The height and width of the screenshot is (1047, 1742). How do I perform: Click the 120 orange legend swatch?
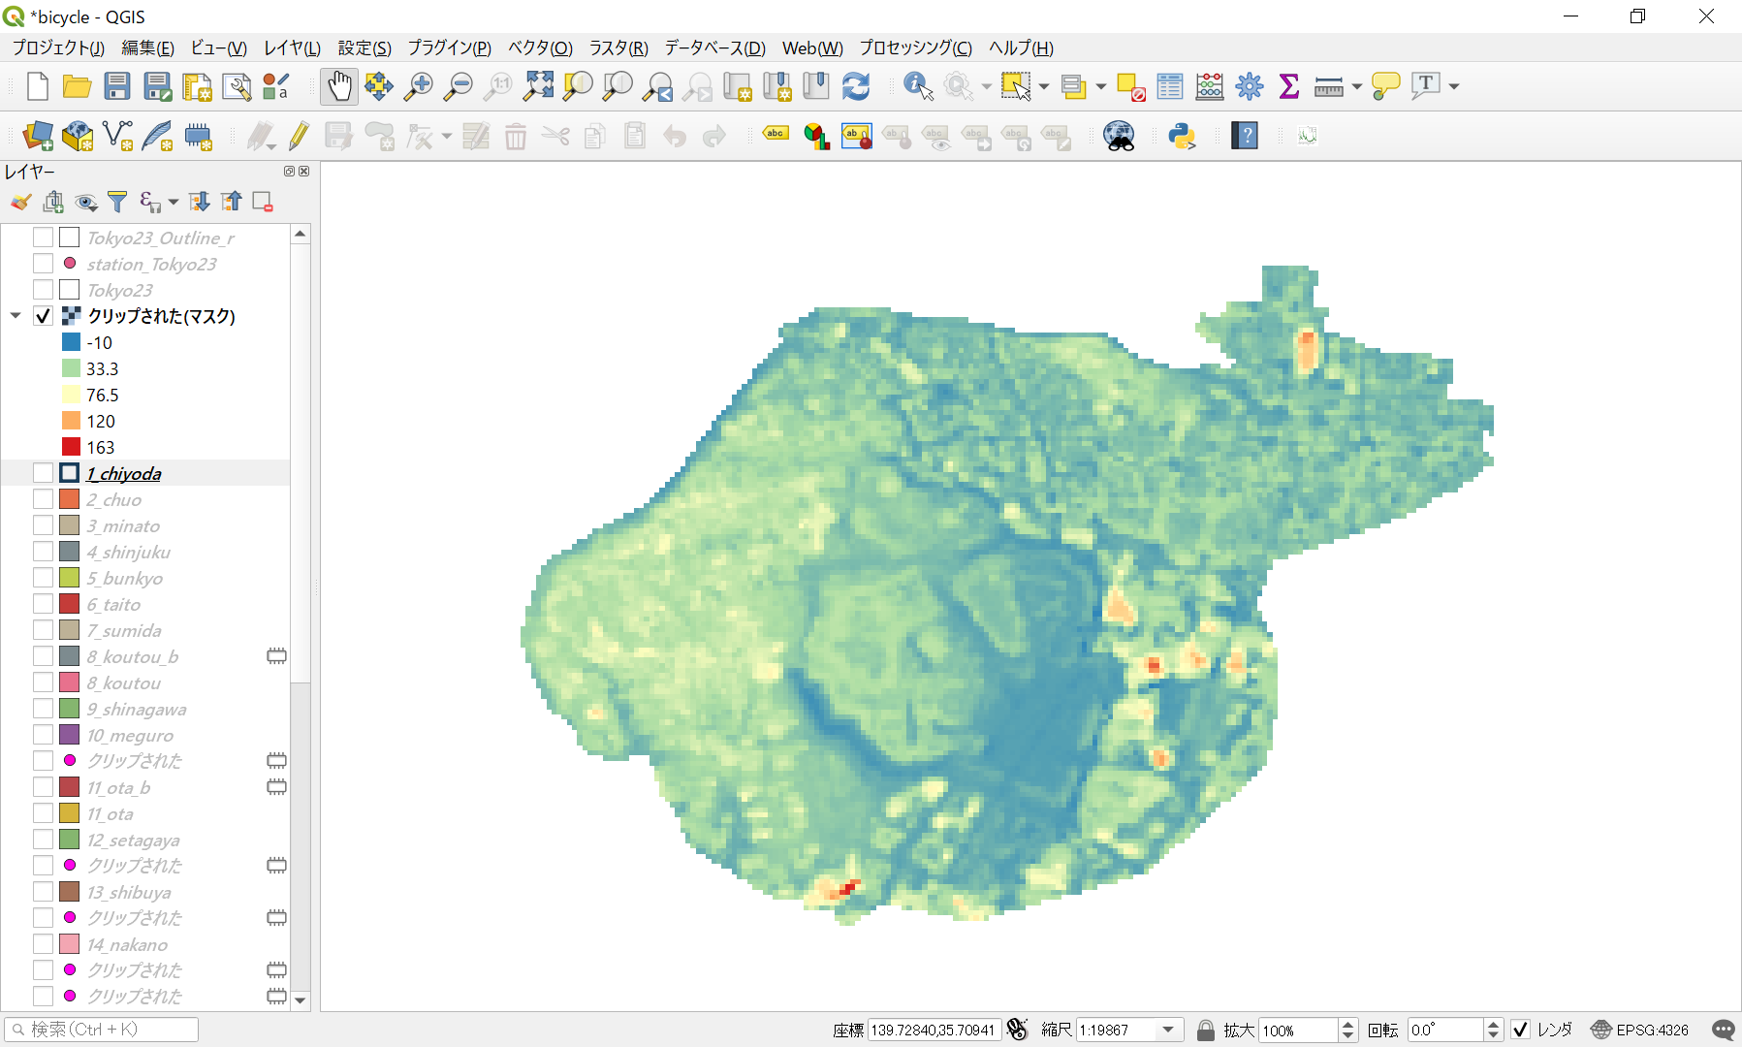pyautogui.click(x=71, y=421)
